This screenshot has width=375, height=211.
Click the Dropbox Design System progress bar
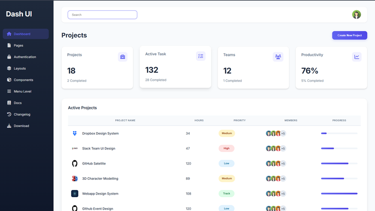[x=339, y=133]
